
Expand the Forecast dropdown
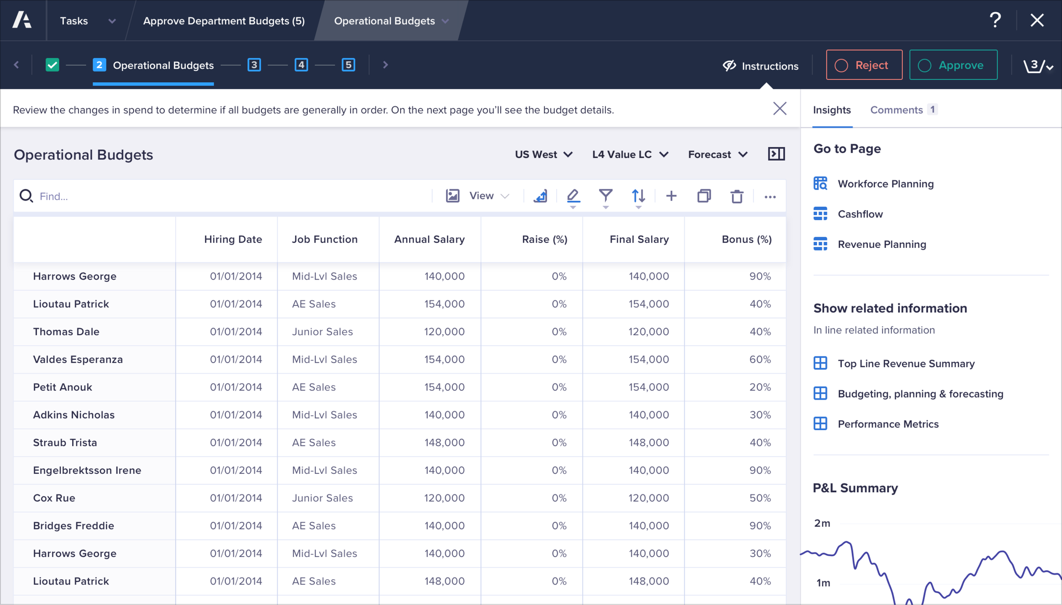(717, 154)
